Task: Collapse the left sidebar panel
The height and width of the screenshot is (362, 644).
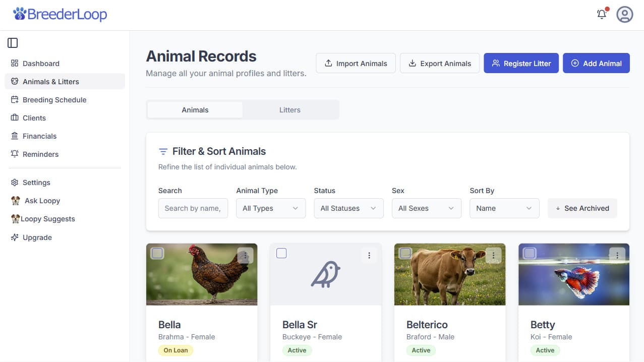Action: [x=13, y=42]
